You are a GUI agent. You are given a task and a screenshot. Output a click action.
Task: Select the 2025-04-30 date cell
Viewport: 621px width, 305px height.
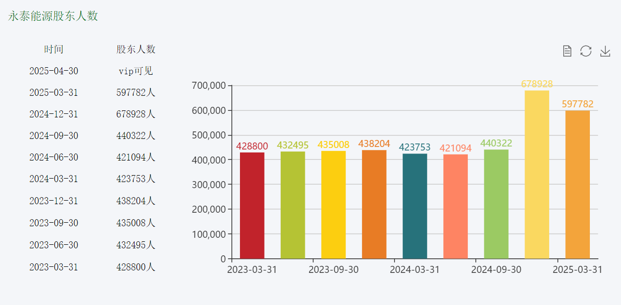point(54,71)
